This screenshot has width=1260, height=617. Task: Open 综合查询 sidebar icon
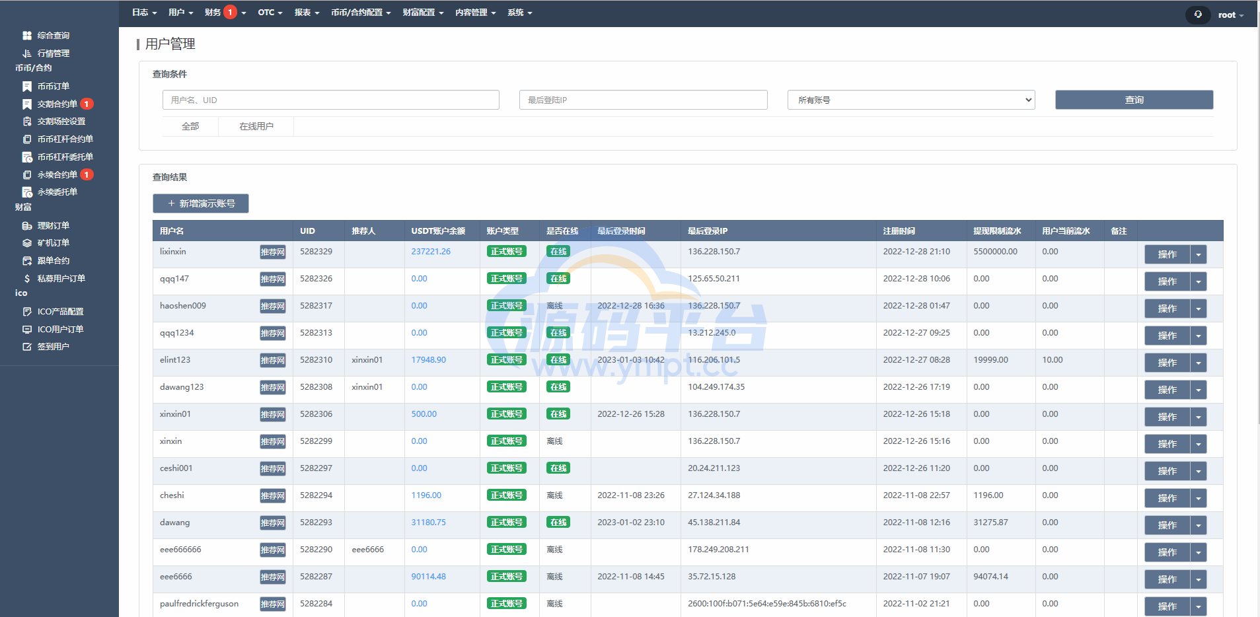[27, 36]
